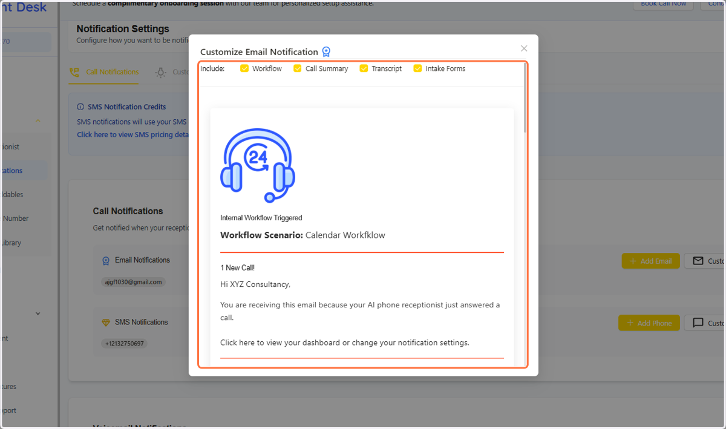This screenshot has height=429, width=726.
Task: Click 'Click here to view your dashboard' line
Action: click(345, 342)
